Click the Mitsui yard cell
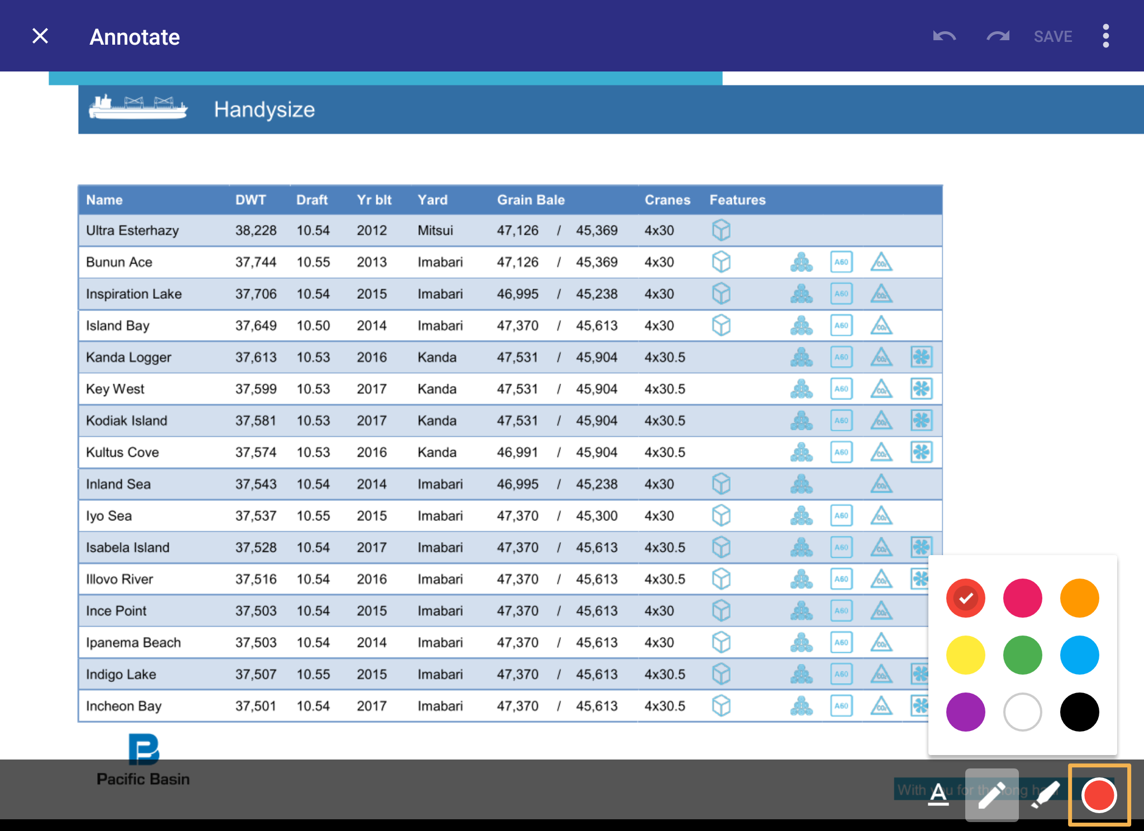The width and height of the screenshot is (1144, 831). coord(435,230)
